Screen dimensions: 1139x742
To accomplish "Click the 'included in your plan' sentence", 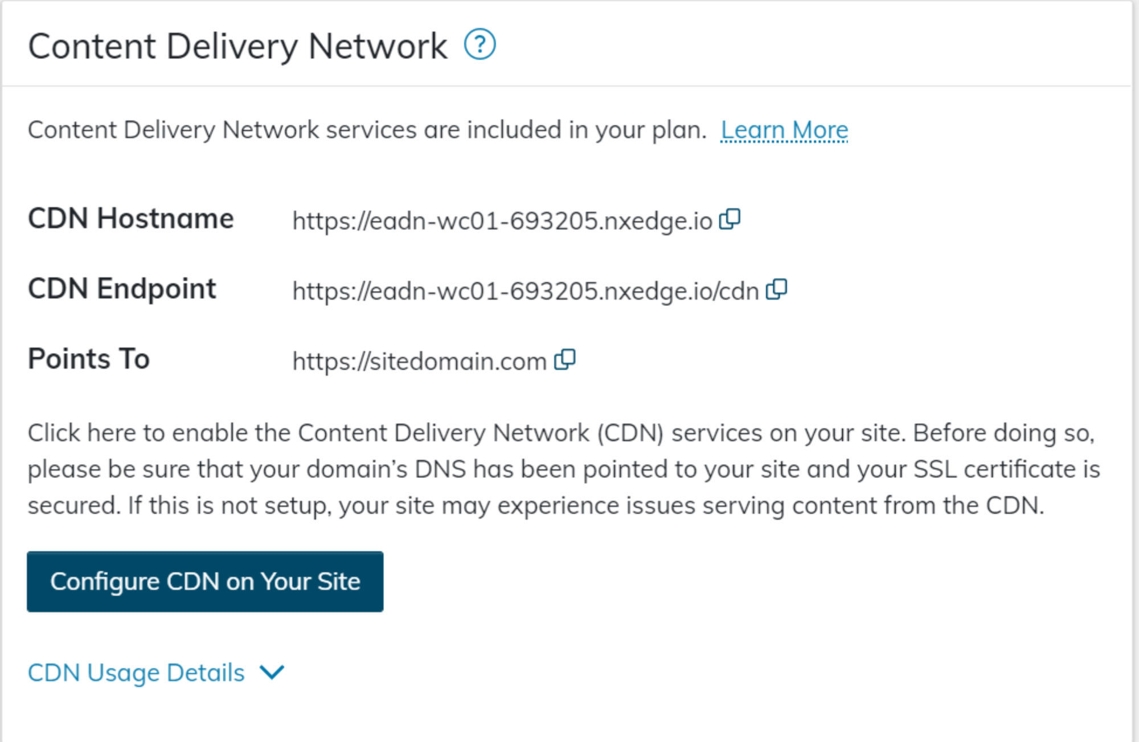I will pos(367,130).
